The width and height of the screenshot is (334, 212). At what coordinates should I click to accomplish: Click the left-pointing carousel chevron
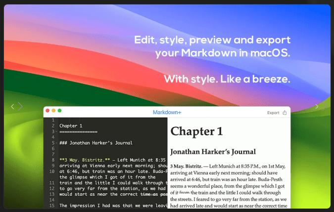pos(12,106)
